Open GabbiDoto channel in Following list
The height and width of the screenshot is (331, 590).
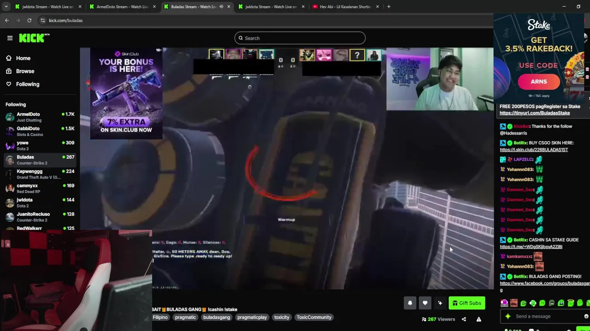[40, 131]
